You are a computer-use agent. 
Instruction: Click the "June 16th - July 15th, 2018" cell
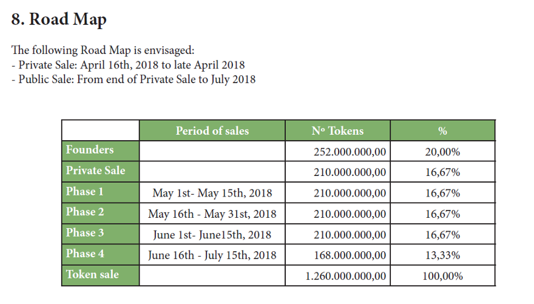click(212, 255)
